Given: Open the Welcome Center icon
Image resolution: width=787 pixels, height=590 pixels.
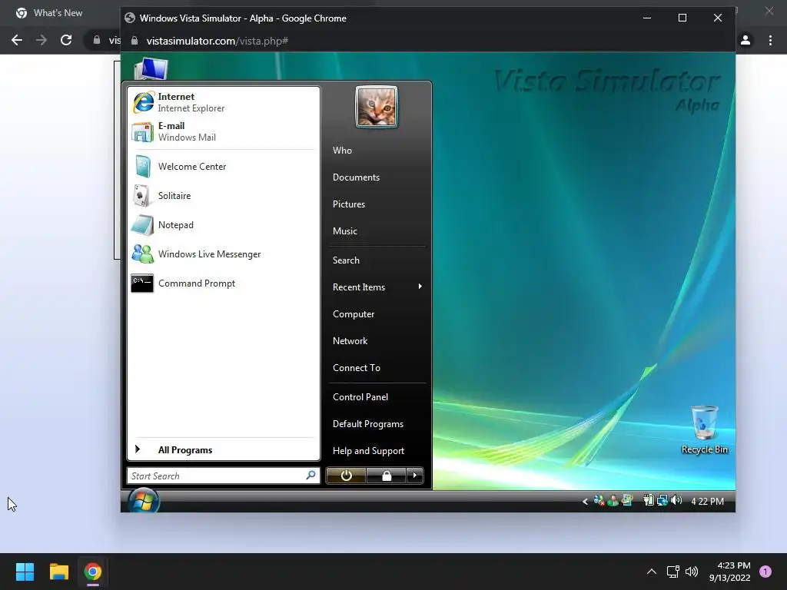Looking at the screenshot, I should (142, 167).
